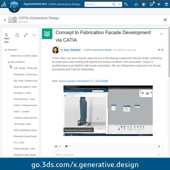Expand the search options dropdown arrow
The width and height of the screenshot is (170, 170).
pos(119,4)
